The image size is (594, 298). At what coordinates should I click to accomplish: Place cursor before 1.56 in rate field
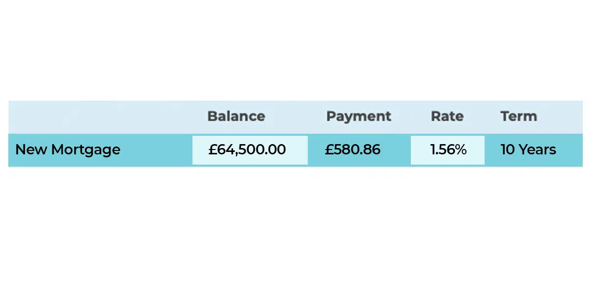pos(429,149)
